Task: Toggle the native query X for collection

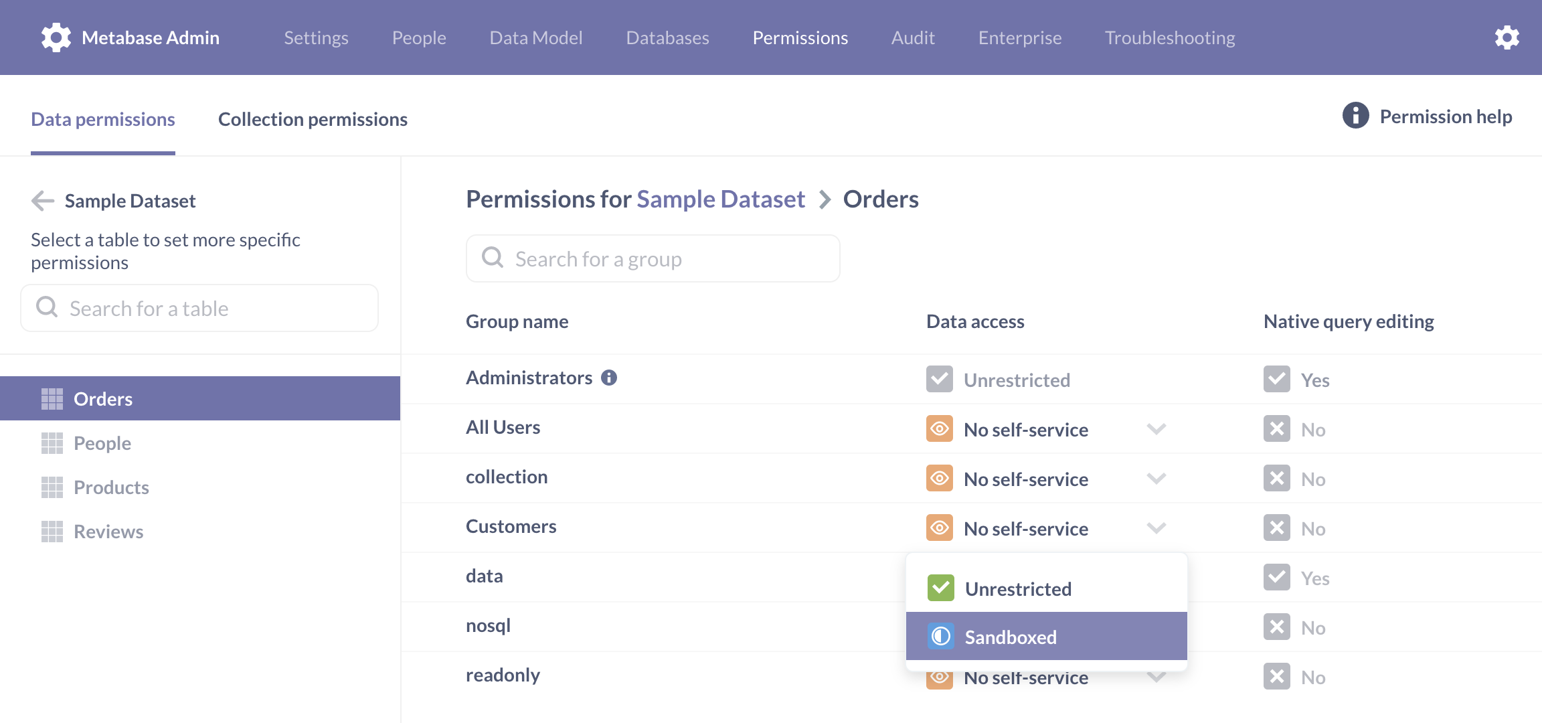Action: pos(1277,478)
